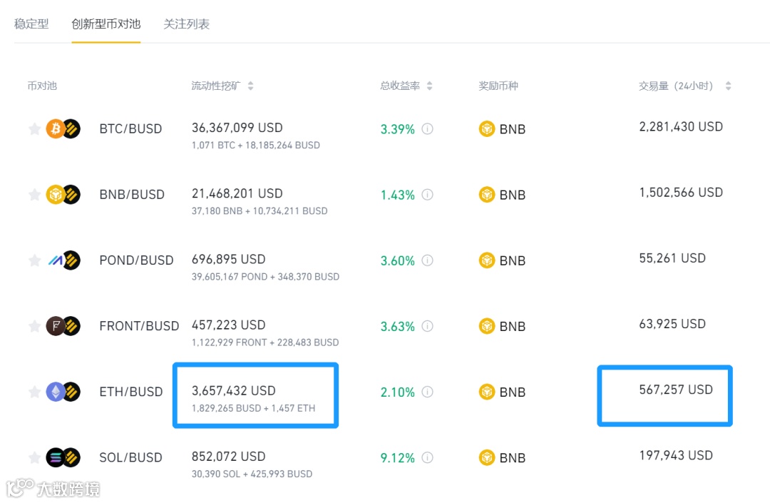770x503 pixels.
Task: Show info for 1.43% yield
Action: tap(428, 195)
